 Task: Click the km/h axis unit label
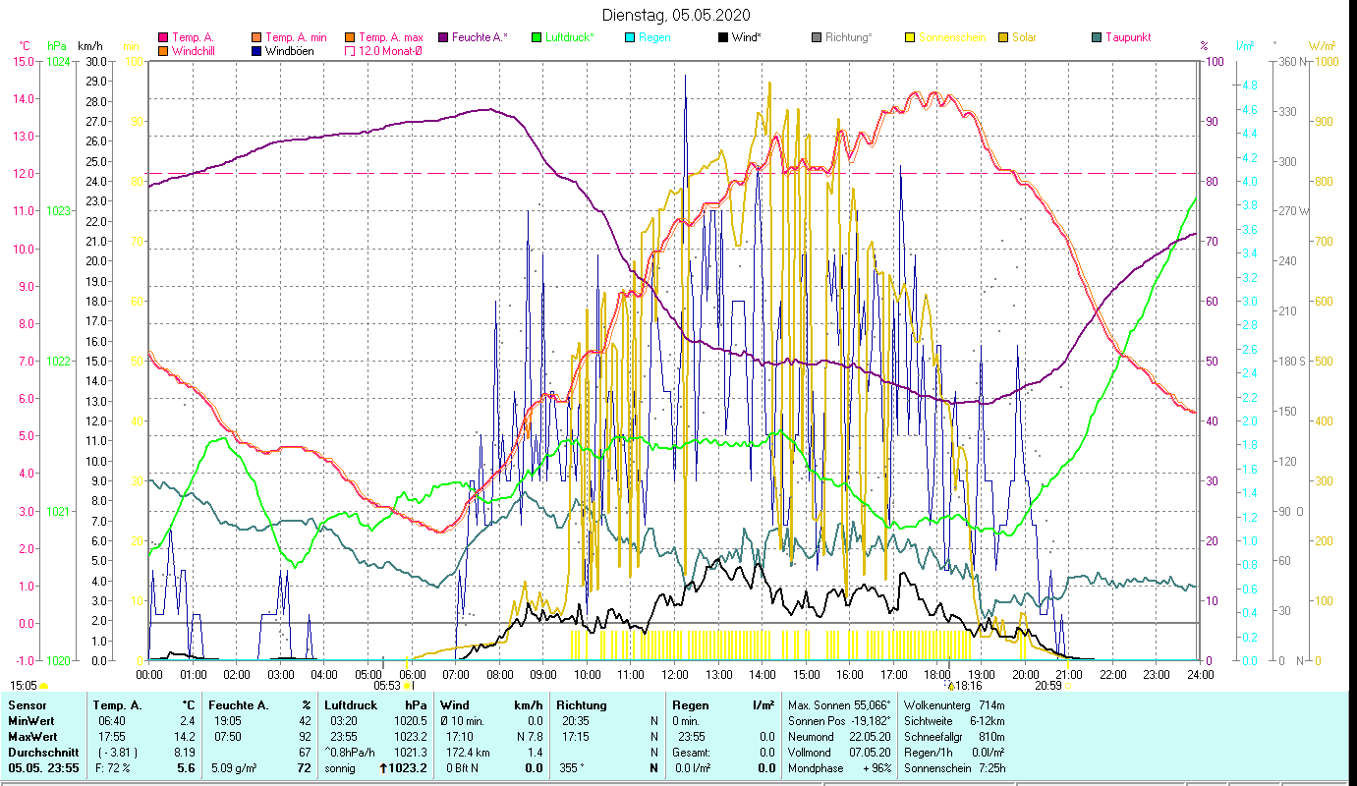[x=89, y=45]
